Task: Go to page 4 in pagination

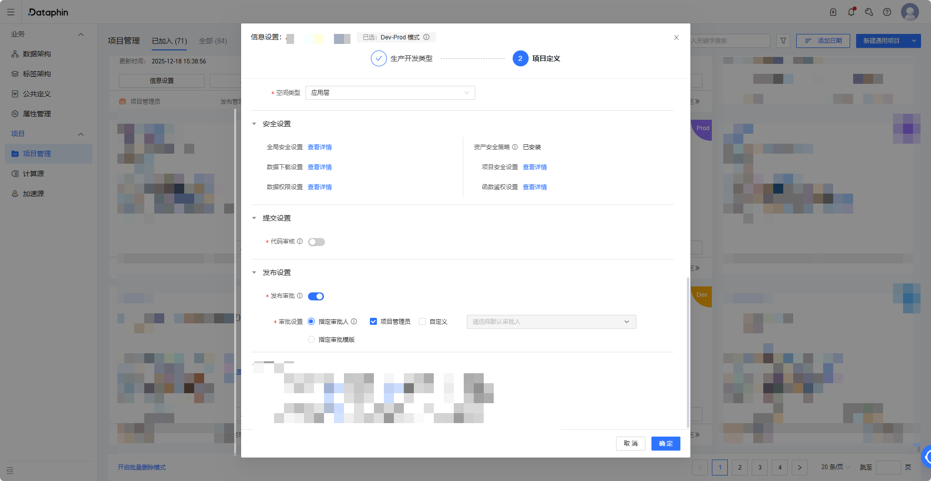Action: tap(780, 468)
